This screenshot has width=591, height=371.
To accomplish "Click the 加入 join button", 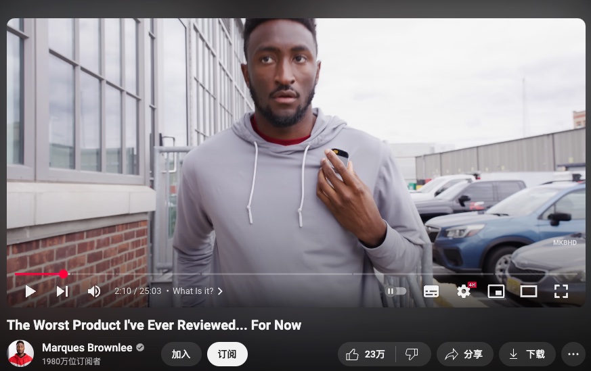I will click(181, 354).
